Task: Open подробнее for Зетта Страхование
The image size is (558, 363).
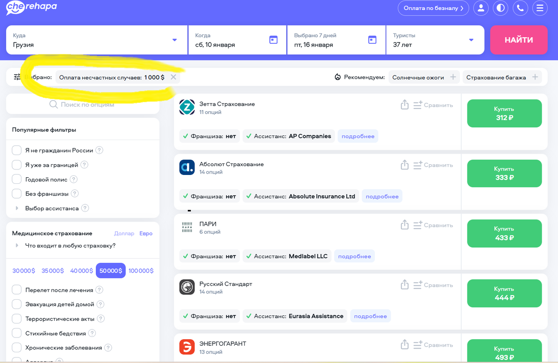Action: [358, 136]
